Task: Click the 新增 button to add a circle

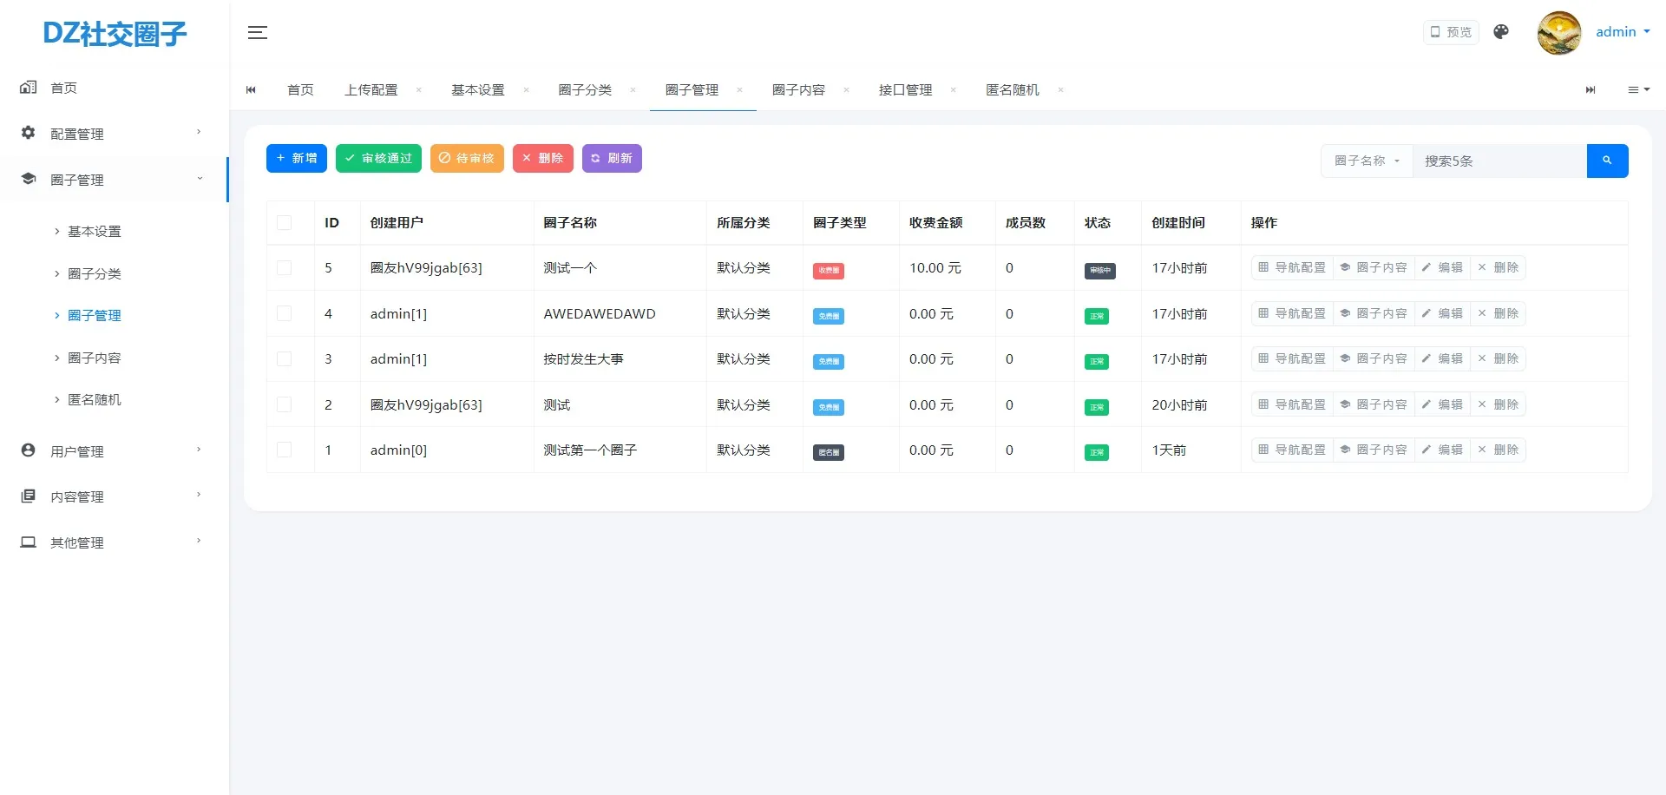Action: [x=296, y=158]
